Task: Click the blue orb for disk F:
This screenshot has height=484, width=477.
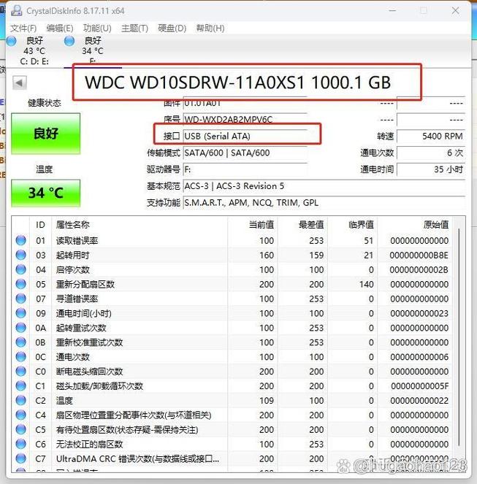Action: [x=69, y=41]
